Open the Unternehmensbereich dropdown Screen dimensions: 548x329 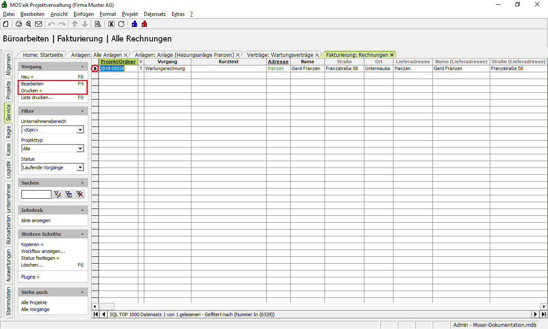[x=80, y=130]
